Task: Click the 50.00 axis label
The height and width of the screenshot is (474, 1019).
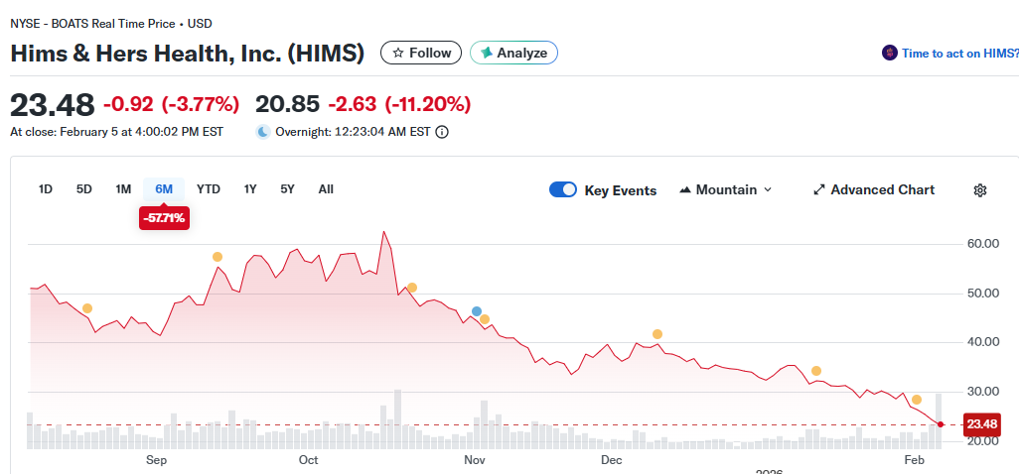Action: [982, 294]
